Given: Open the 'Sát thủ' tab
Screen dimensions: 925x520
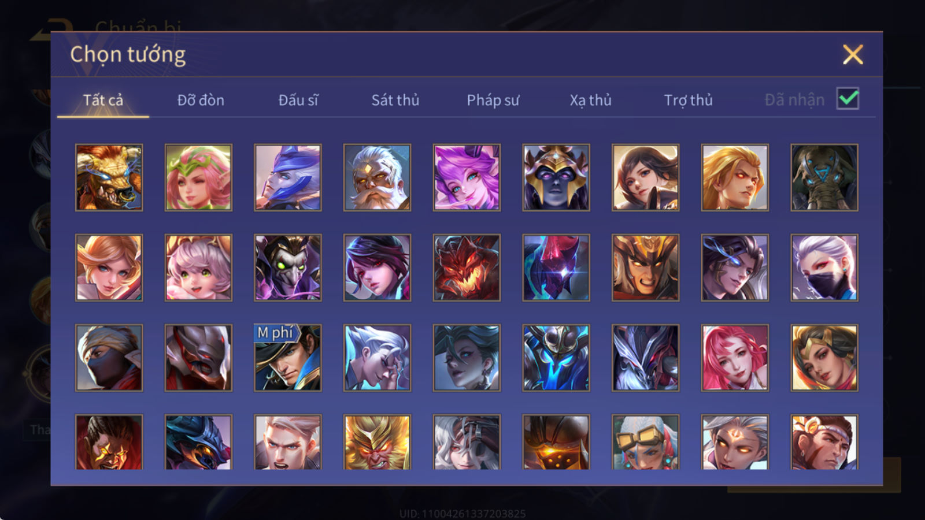Looking at the screenshot, I should 395,100.
